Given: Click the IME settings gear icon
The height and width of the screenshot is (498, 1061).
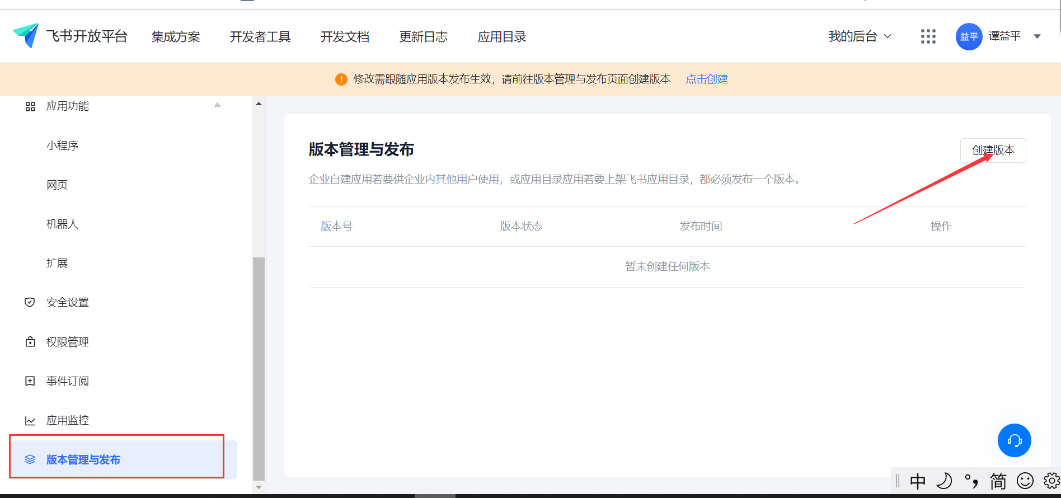Looking at the screenshot, I should tap(1051, 481).
